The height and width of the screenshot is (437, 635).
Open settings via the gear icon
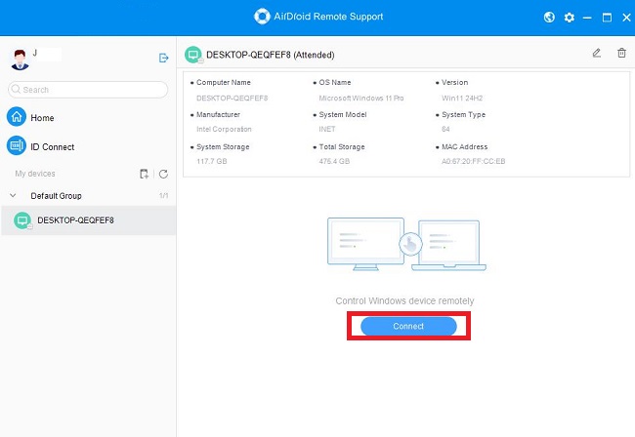pos(570,18)
